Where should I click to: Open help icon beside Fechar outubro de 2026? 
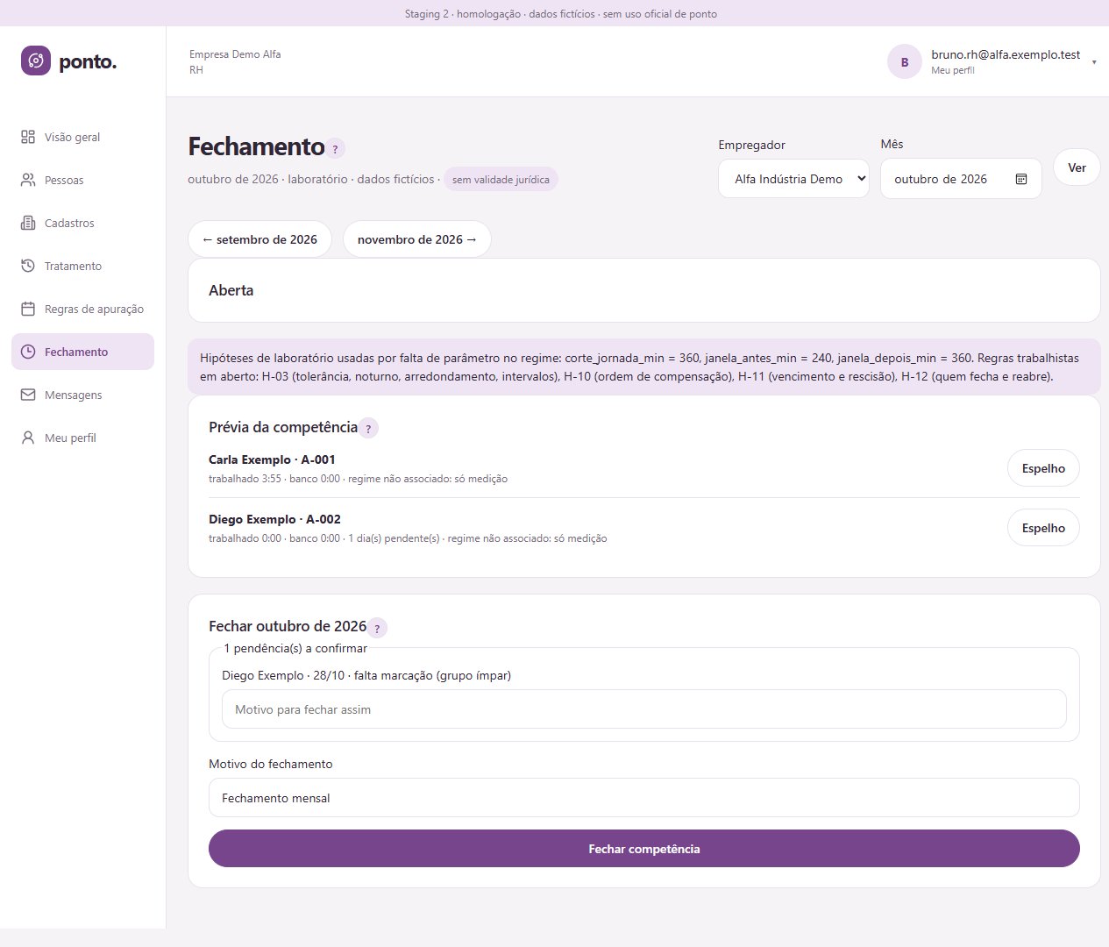(377, 628)
